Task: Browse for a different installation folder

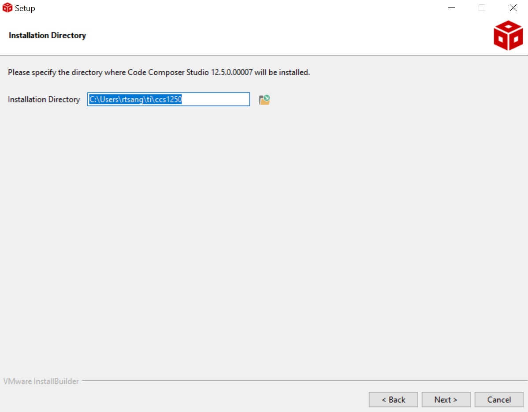Action: (264, 99)
